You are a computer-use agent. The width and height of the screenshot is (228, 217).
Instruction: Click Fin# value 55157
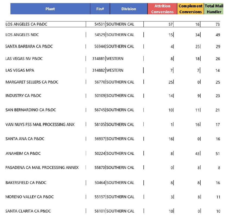(100, 197)
